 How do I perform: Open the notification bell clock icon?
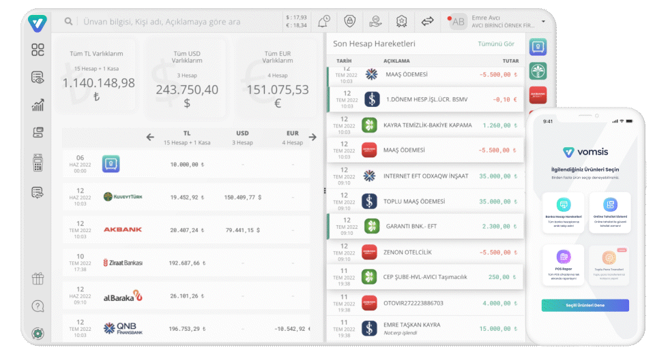pyautogui.click(x=323, y=21)
